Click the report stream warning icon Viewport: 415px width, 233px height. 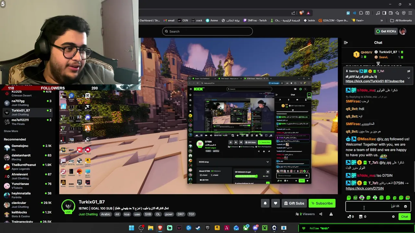point(331,214)
